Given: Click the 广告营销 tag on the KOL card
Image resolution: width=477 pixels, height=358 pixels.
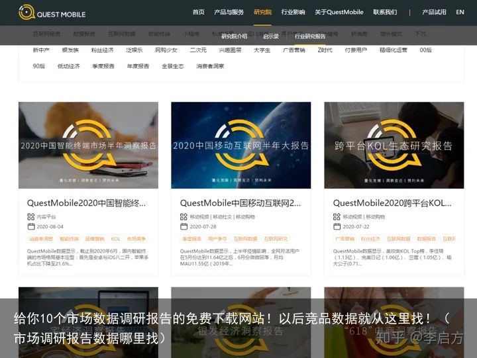Looking at the screenshot, I should [x=345, y=239].
